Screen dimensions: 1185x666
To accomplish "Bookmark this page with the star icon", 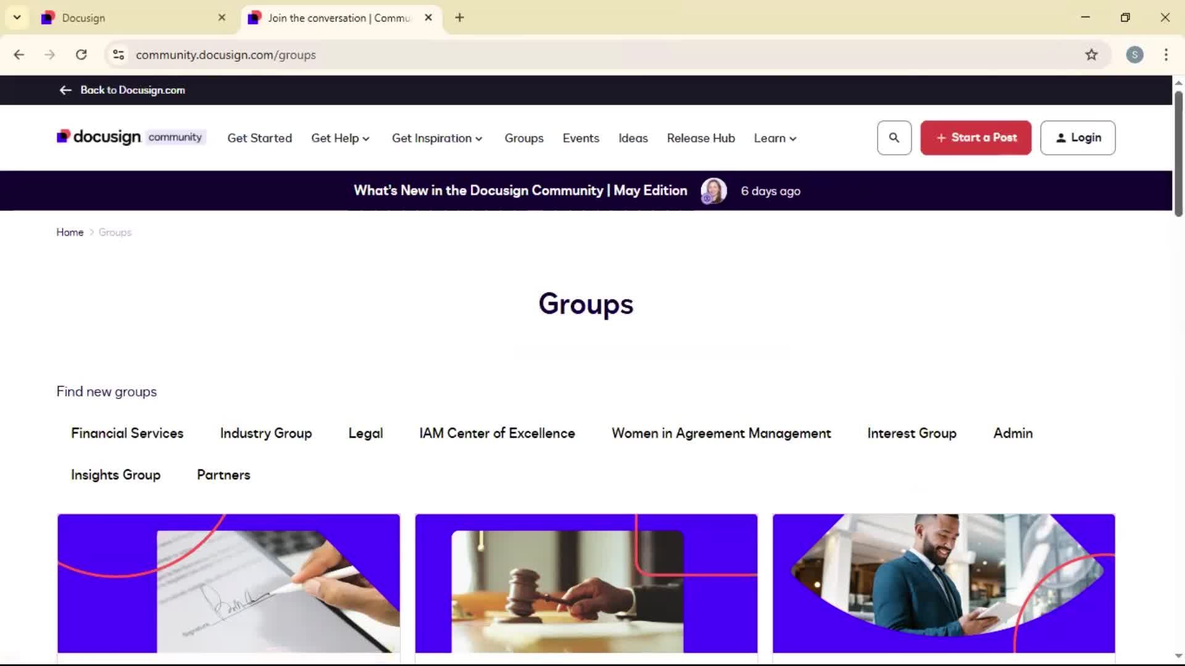I will (1091, 55).
